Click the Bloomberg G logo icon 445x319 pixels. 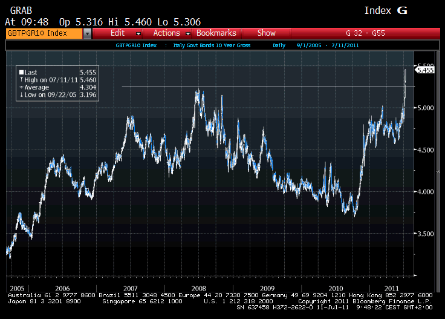coord(402,10)
